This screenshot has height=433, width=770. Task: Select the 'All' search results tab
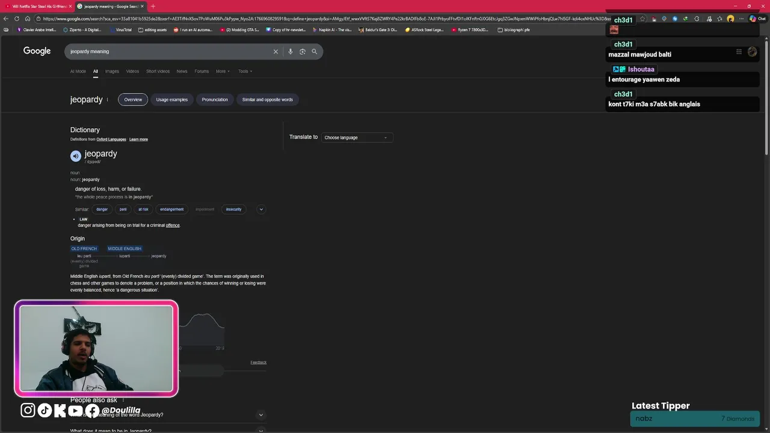(96, 72)
